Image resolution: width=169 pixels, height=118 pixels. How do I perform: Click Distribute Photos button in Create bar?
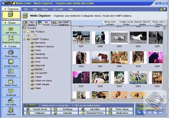(92, 113)
